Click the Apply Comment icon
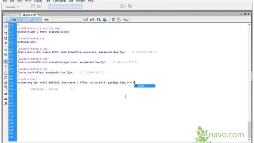254x143 pixels. [x=6, y=73]
